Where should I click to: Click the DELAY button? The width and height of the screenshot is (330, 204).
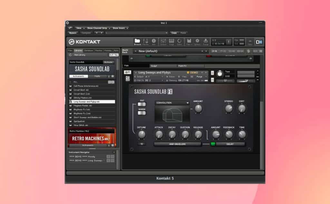point(230,144)
